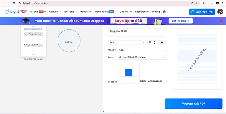Open the Developers API menu
The width and height of the screenshot is (226, 114).
coord(106,12)
